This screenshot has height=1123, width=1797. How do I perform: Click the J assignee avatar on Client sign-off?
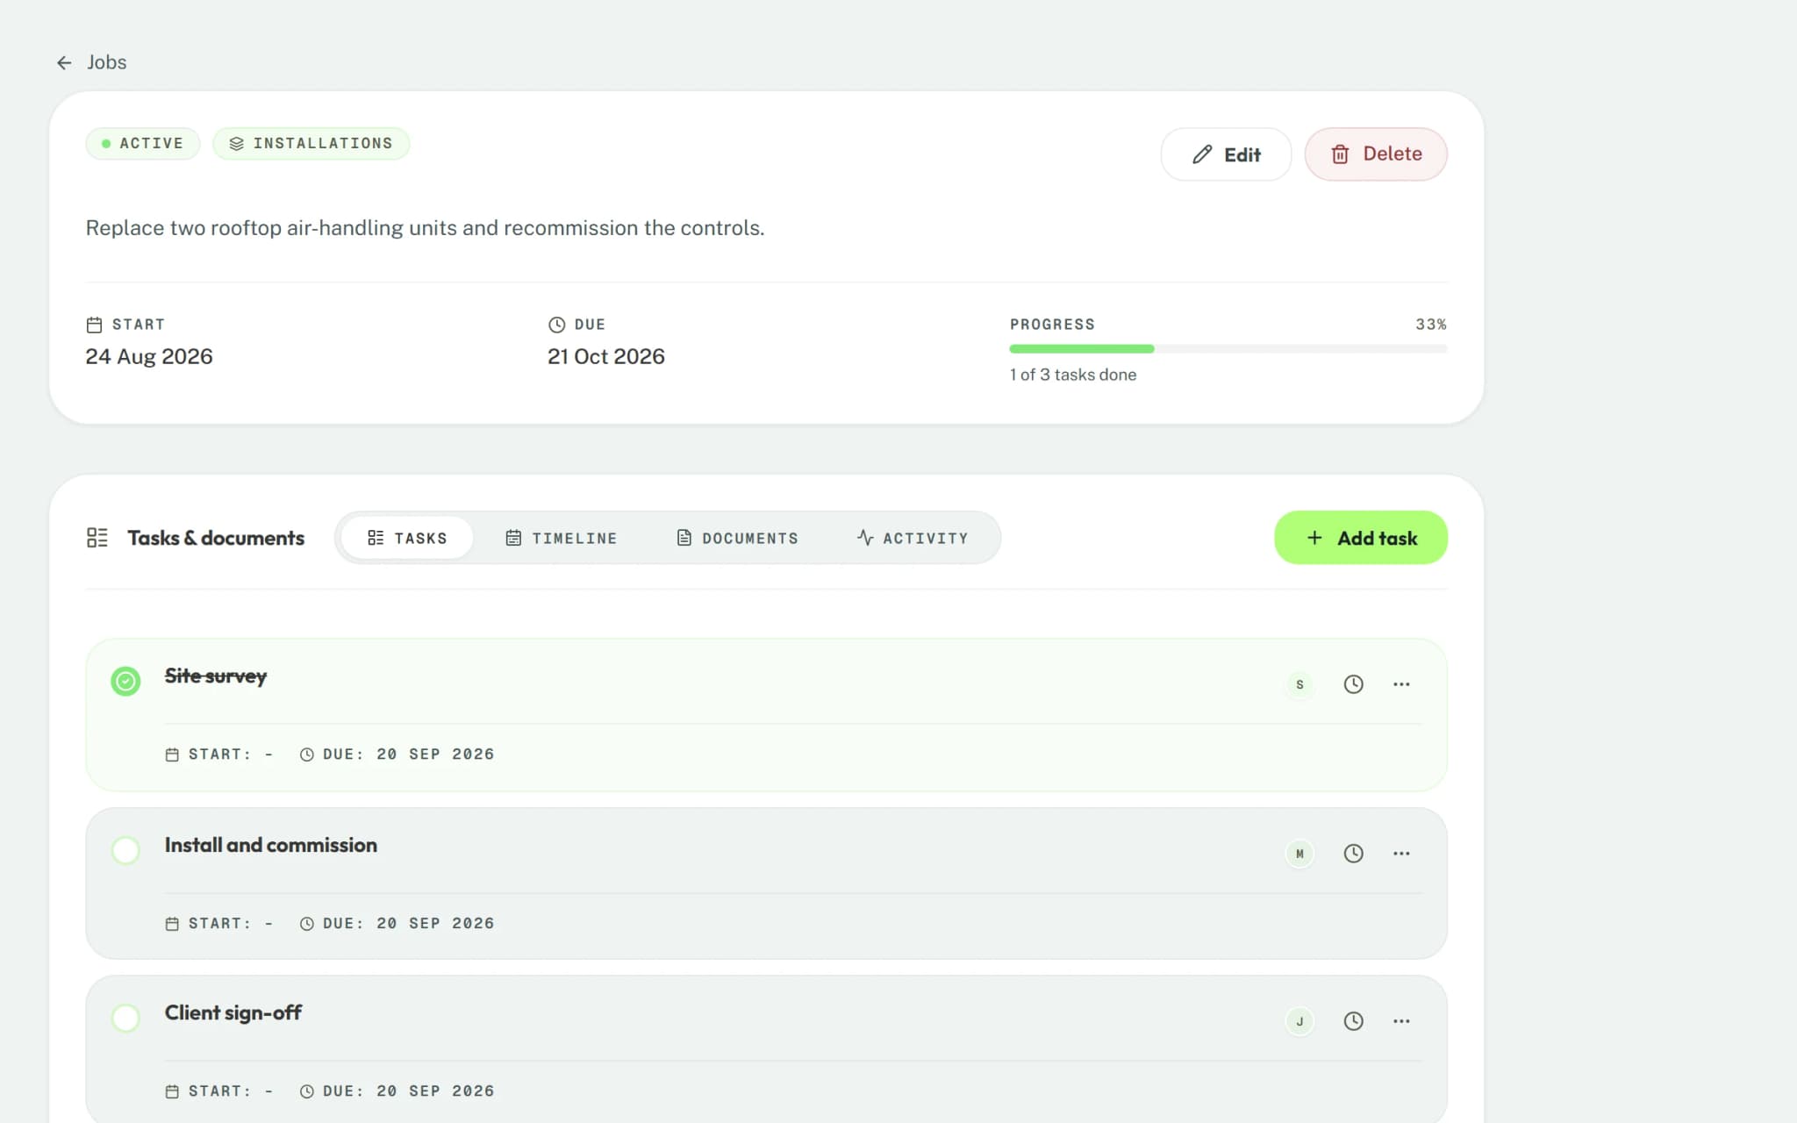click(x=1299, y=1021)
